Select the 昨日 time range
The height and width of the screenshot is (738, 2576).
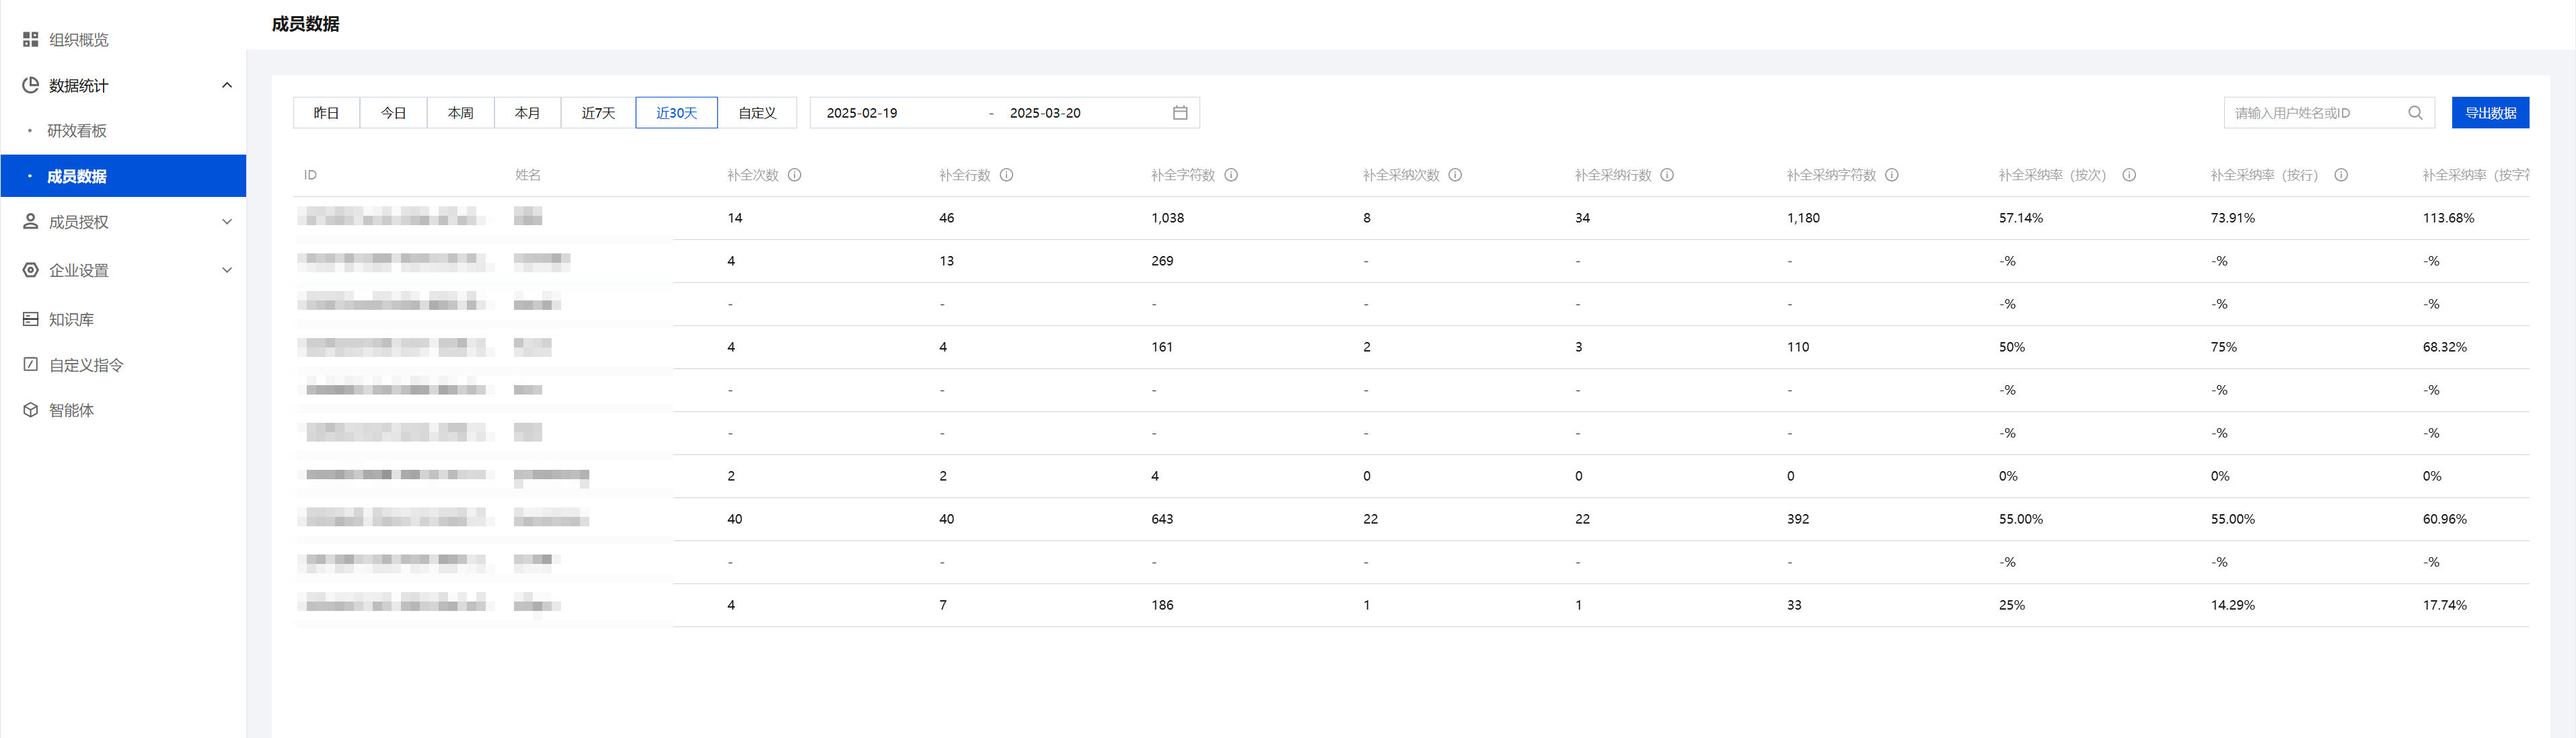point(326,113)
